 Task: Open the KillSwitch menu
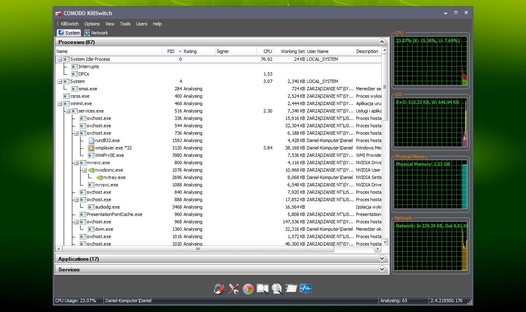tap(69, 24)
